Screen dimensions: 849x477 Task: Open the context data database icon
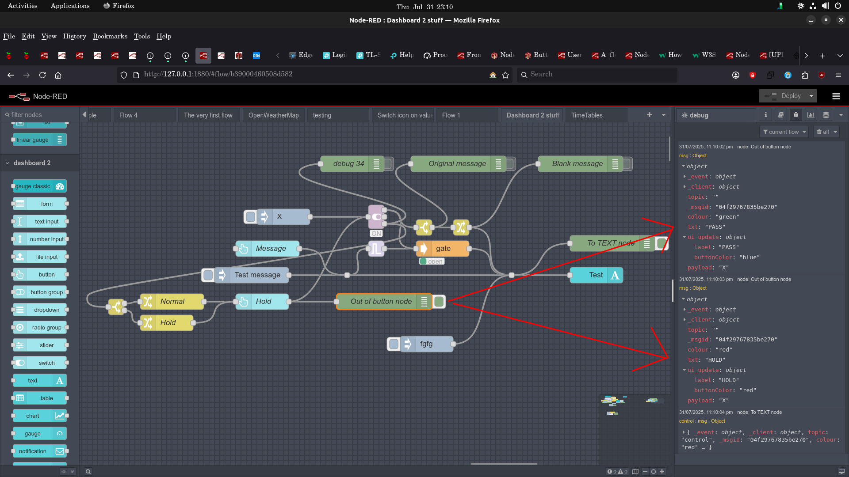coord(826,115)
